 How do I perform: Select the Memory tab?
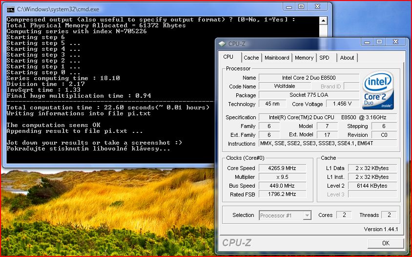[304, 58]
